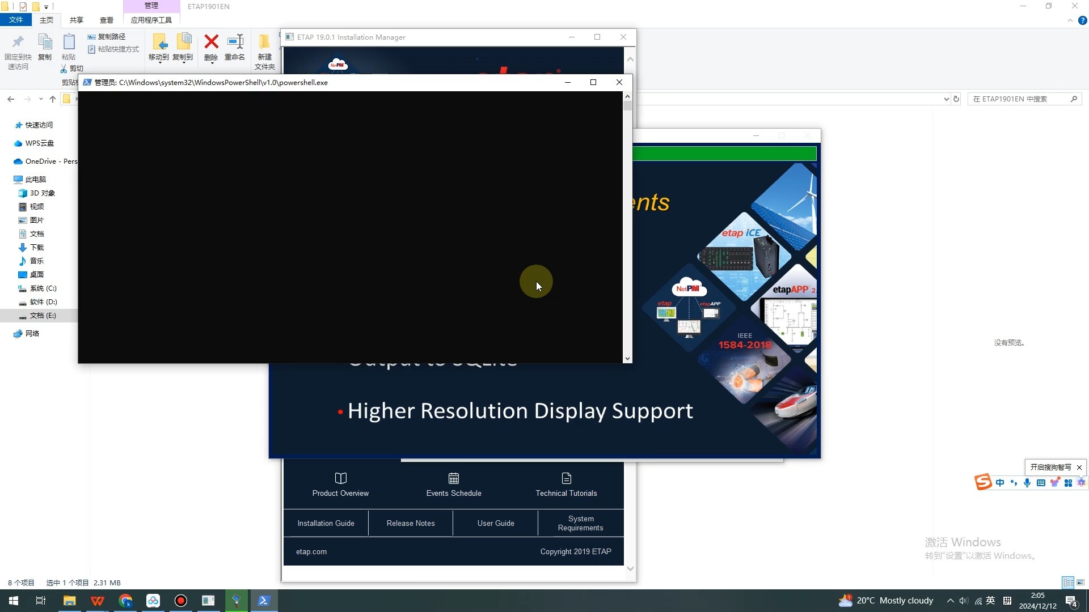
Task: Click the screen recorder taskbar icon
Action: tap(181, 601)
